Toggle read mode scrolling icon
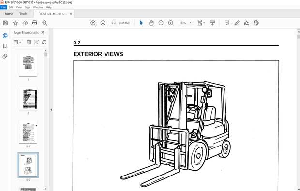300x191 pixels. 212,23
